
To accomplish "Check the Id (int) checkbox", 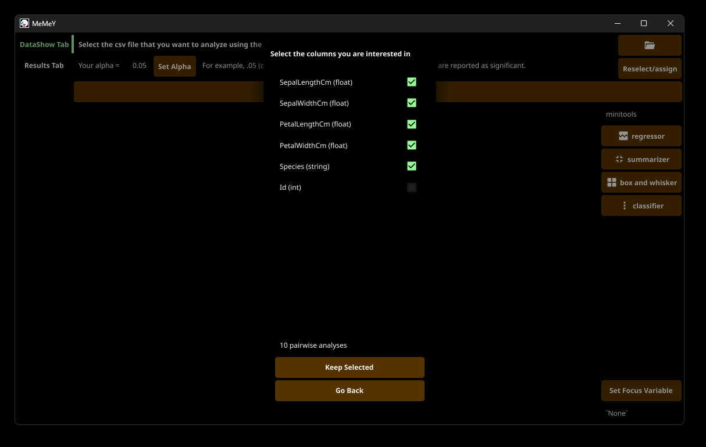I will pos(412,188).
